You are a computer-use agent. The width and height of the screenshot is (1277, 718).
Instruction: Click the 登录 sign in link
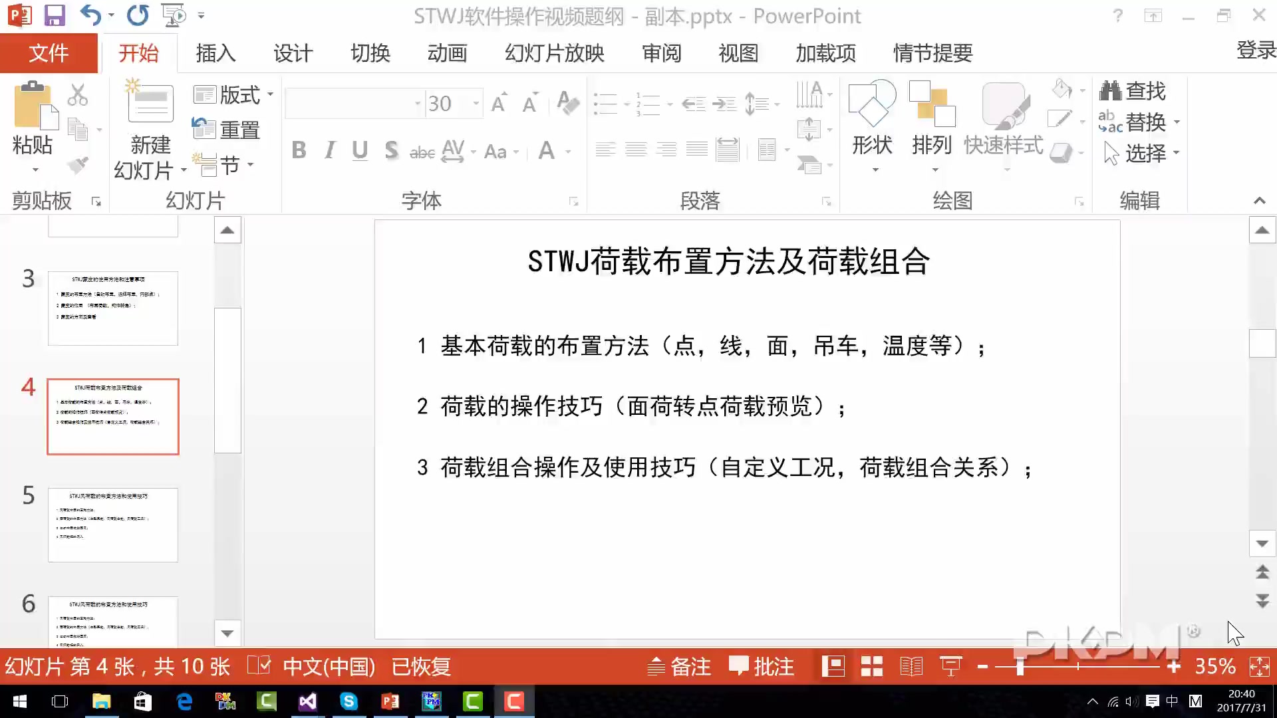(1256, 51)
